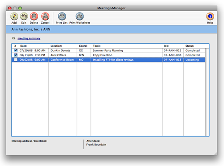Click attendee Frank Bourdain

pyautogui.click(x=96, y=145)
